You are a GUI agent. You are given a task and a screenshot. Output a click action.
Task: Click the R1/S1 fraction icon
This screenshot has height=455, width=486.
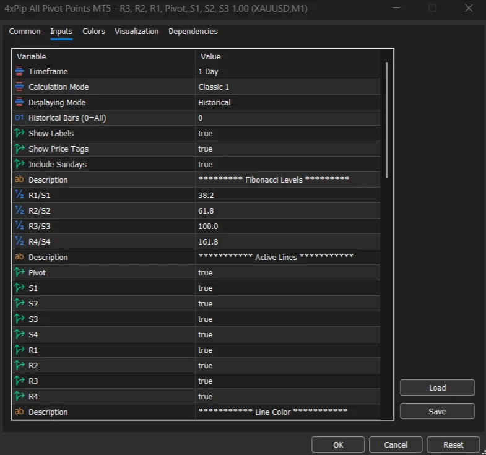[x=19, y=194]
